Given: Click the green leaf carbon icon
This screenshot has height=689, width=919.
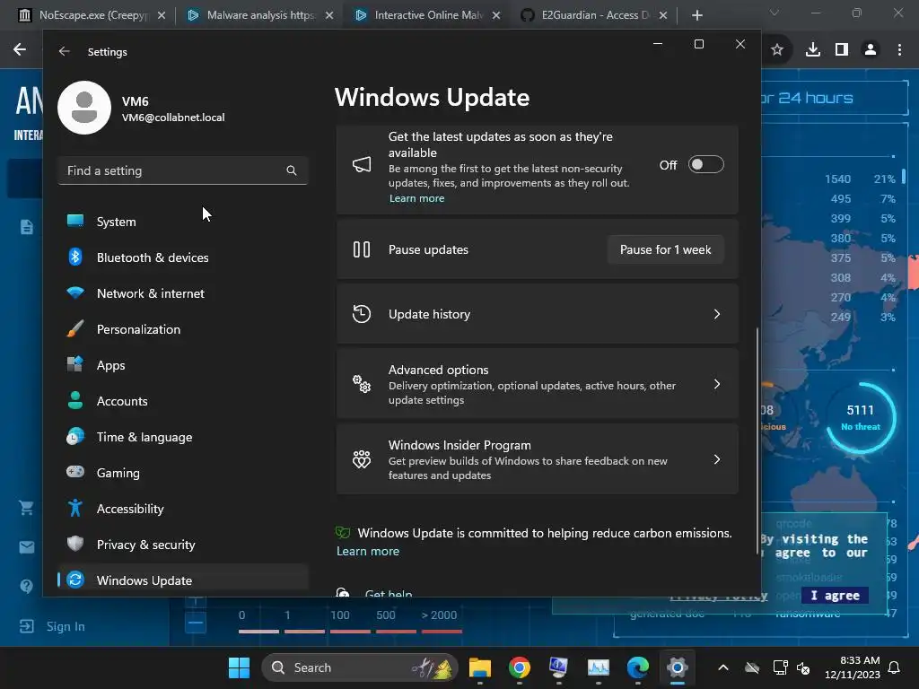Looking at the screenshot, I should coord(343,533).
